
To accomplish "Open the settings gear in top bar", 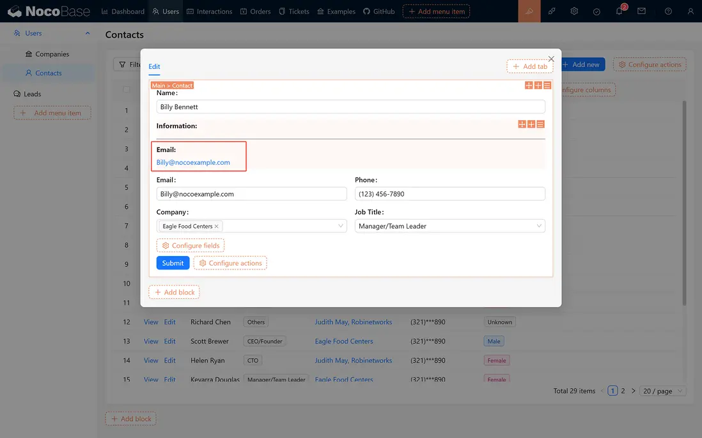I will [x=574, y=11].
